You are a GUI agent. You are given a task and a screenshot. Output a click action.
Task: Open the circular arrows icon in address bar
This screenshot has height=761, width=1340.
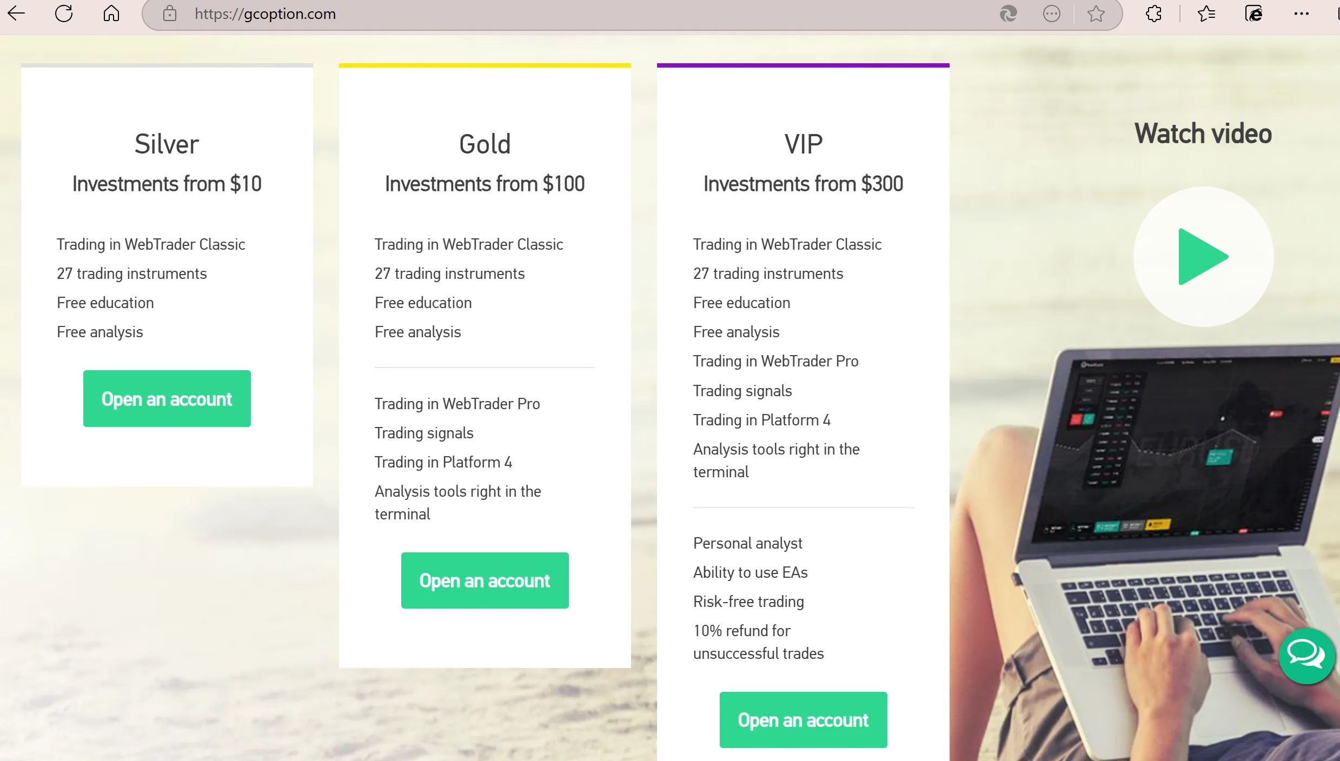[x=1008, y=14]
